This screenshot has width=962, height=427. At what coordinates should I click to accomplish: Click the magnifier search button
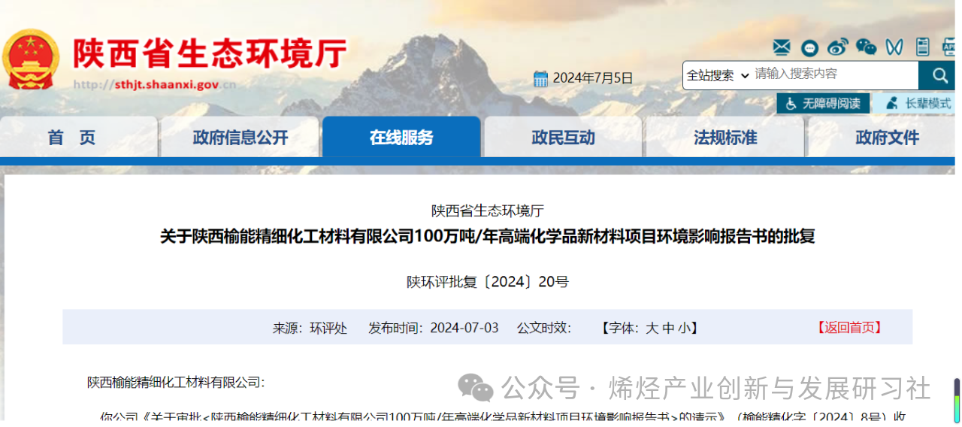coord(939,75)
